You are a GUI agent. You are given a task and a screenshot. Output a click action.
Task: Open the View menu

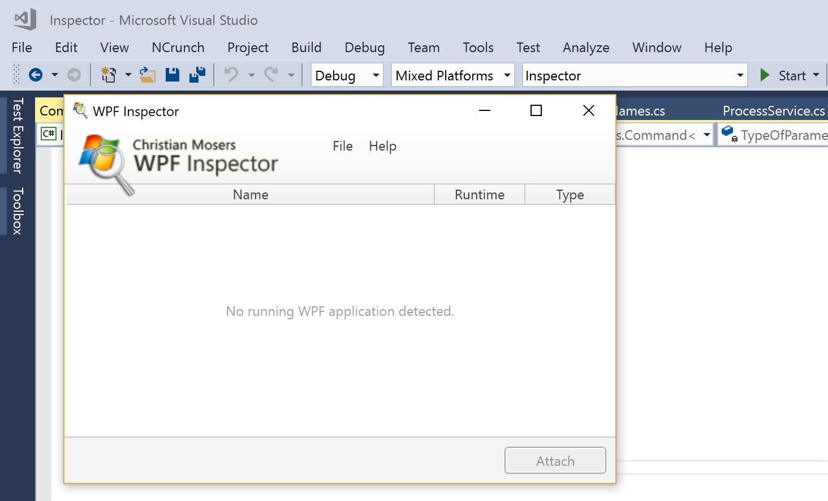(x=115, y=48)
